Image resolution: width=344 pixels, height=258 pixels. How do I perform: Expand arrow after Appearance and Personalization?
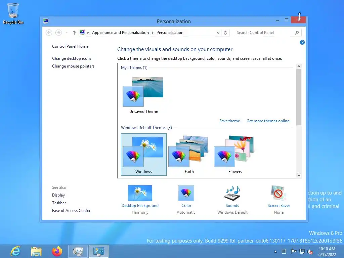(x=153, y=33)
